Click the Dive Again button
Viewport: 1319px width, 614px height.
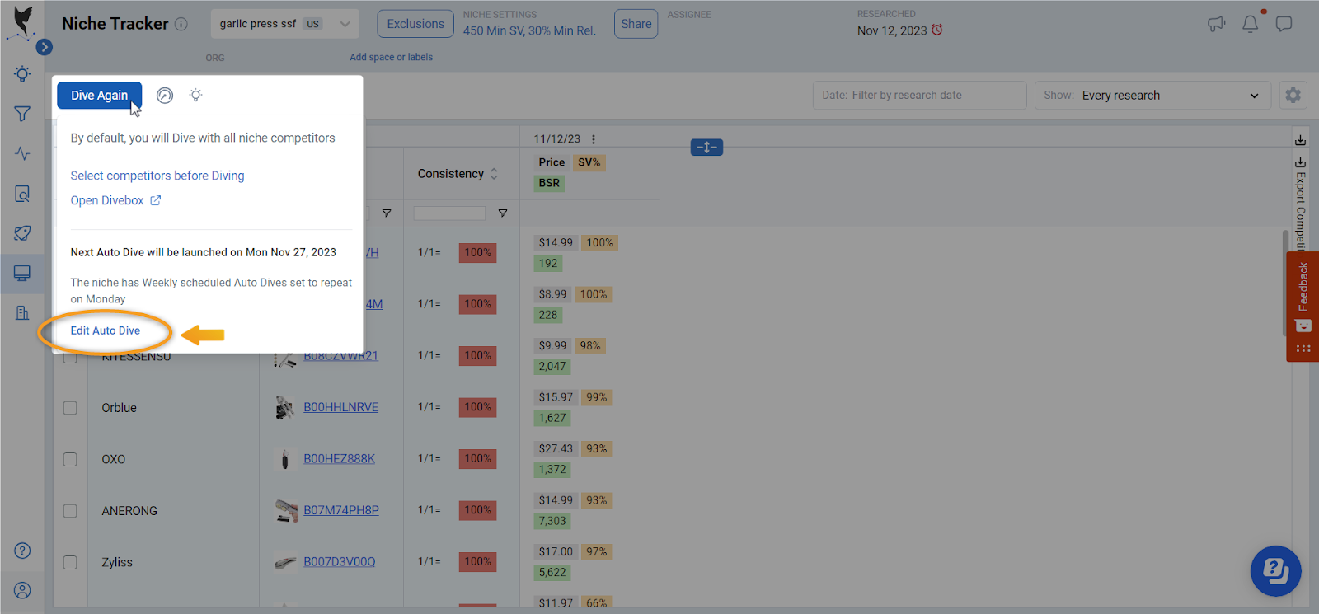(100, 96)
